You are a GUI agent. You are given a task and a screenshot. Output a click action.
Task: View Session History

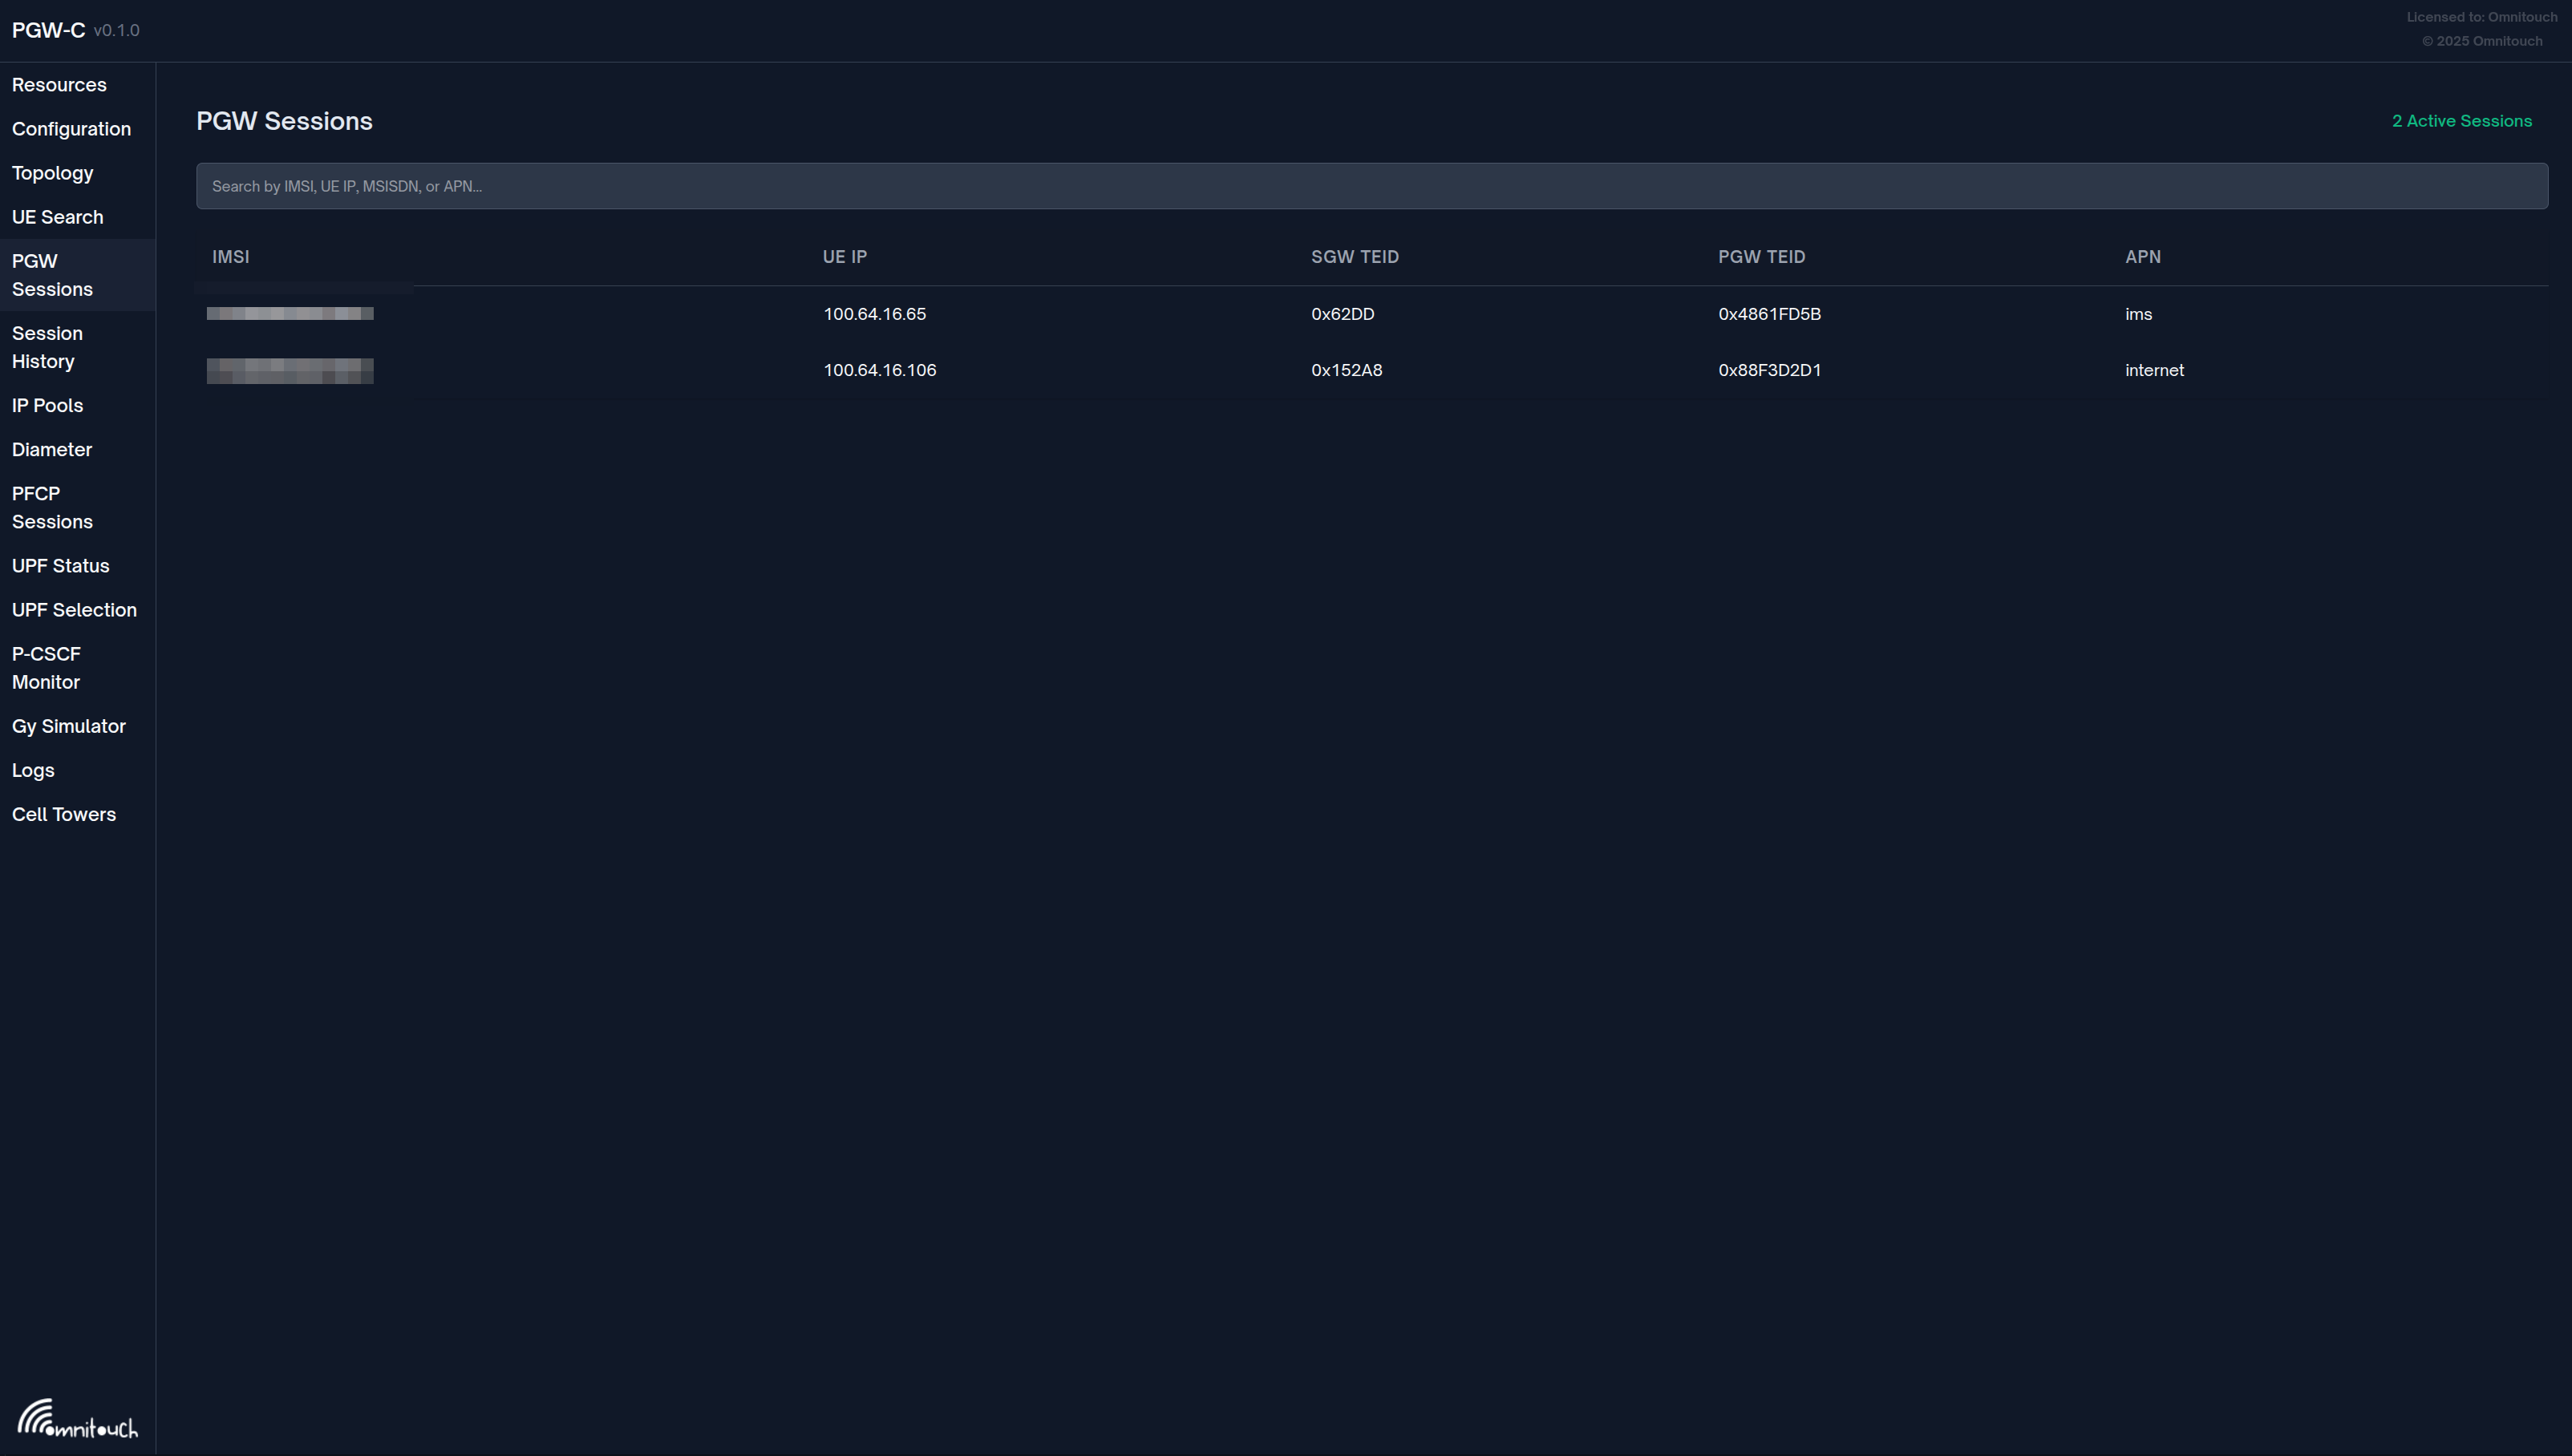[47, 347]
